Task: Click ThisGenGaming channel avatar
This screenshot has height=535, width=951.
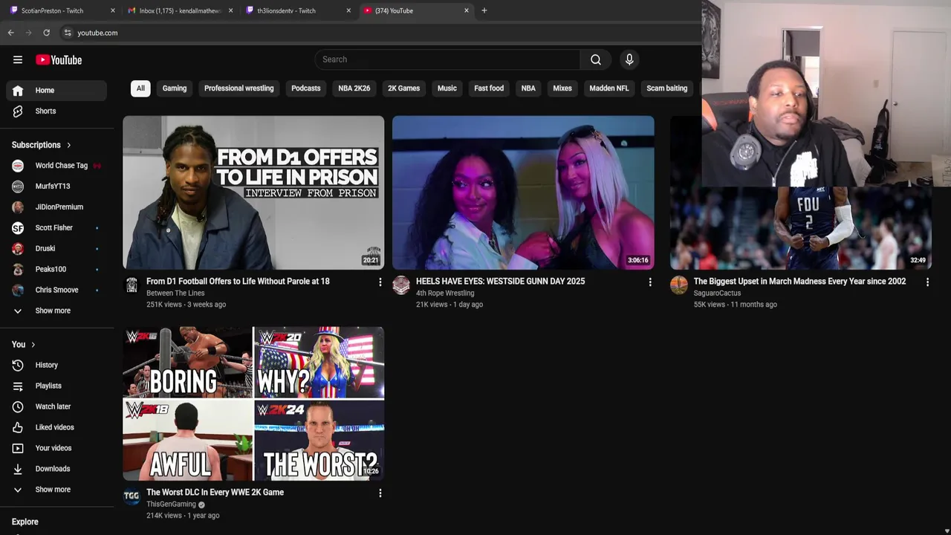Action: click(132, 496)
